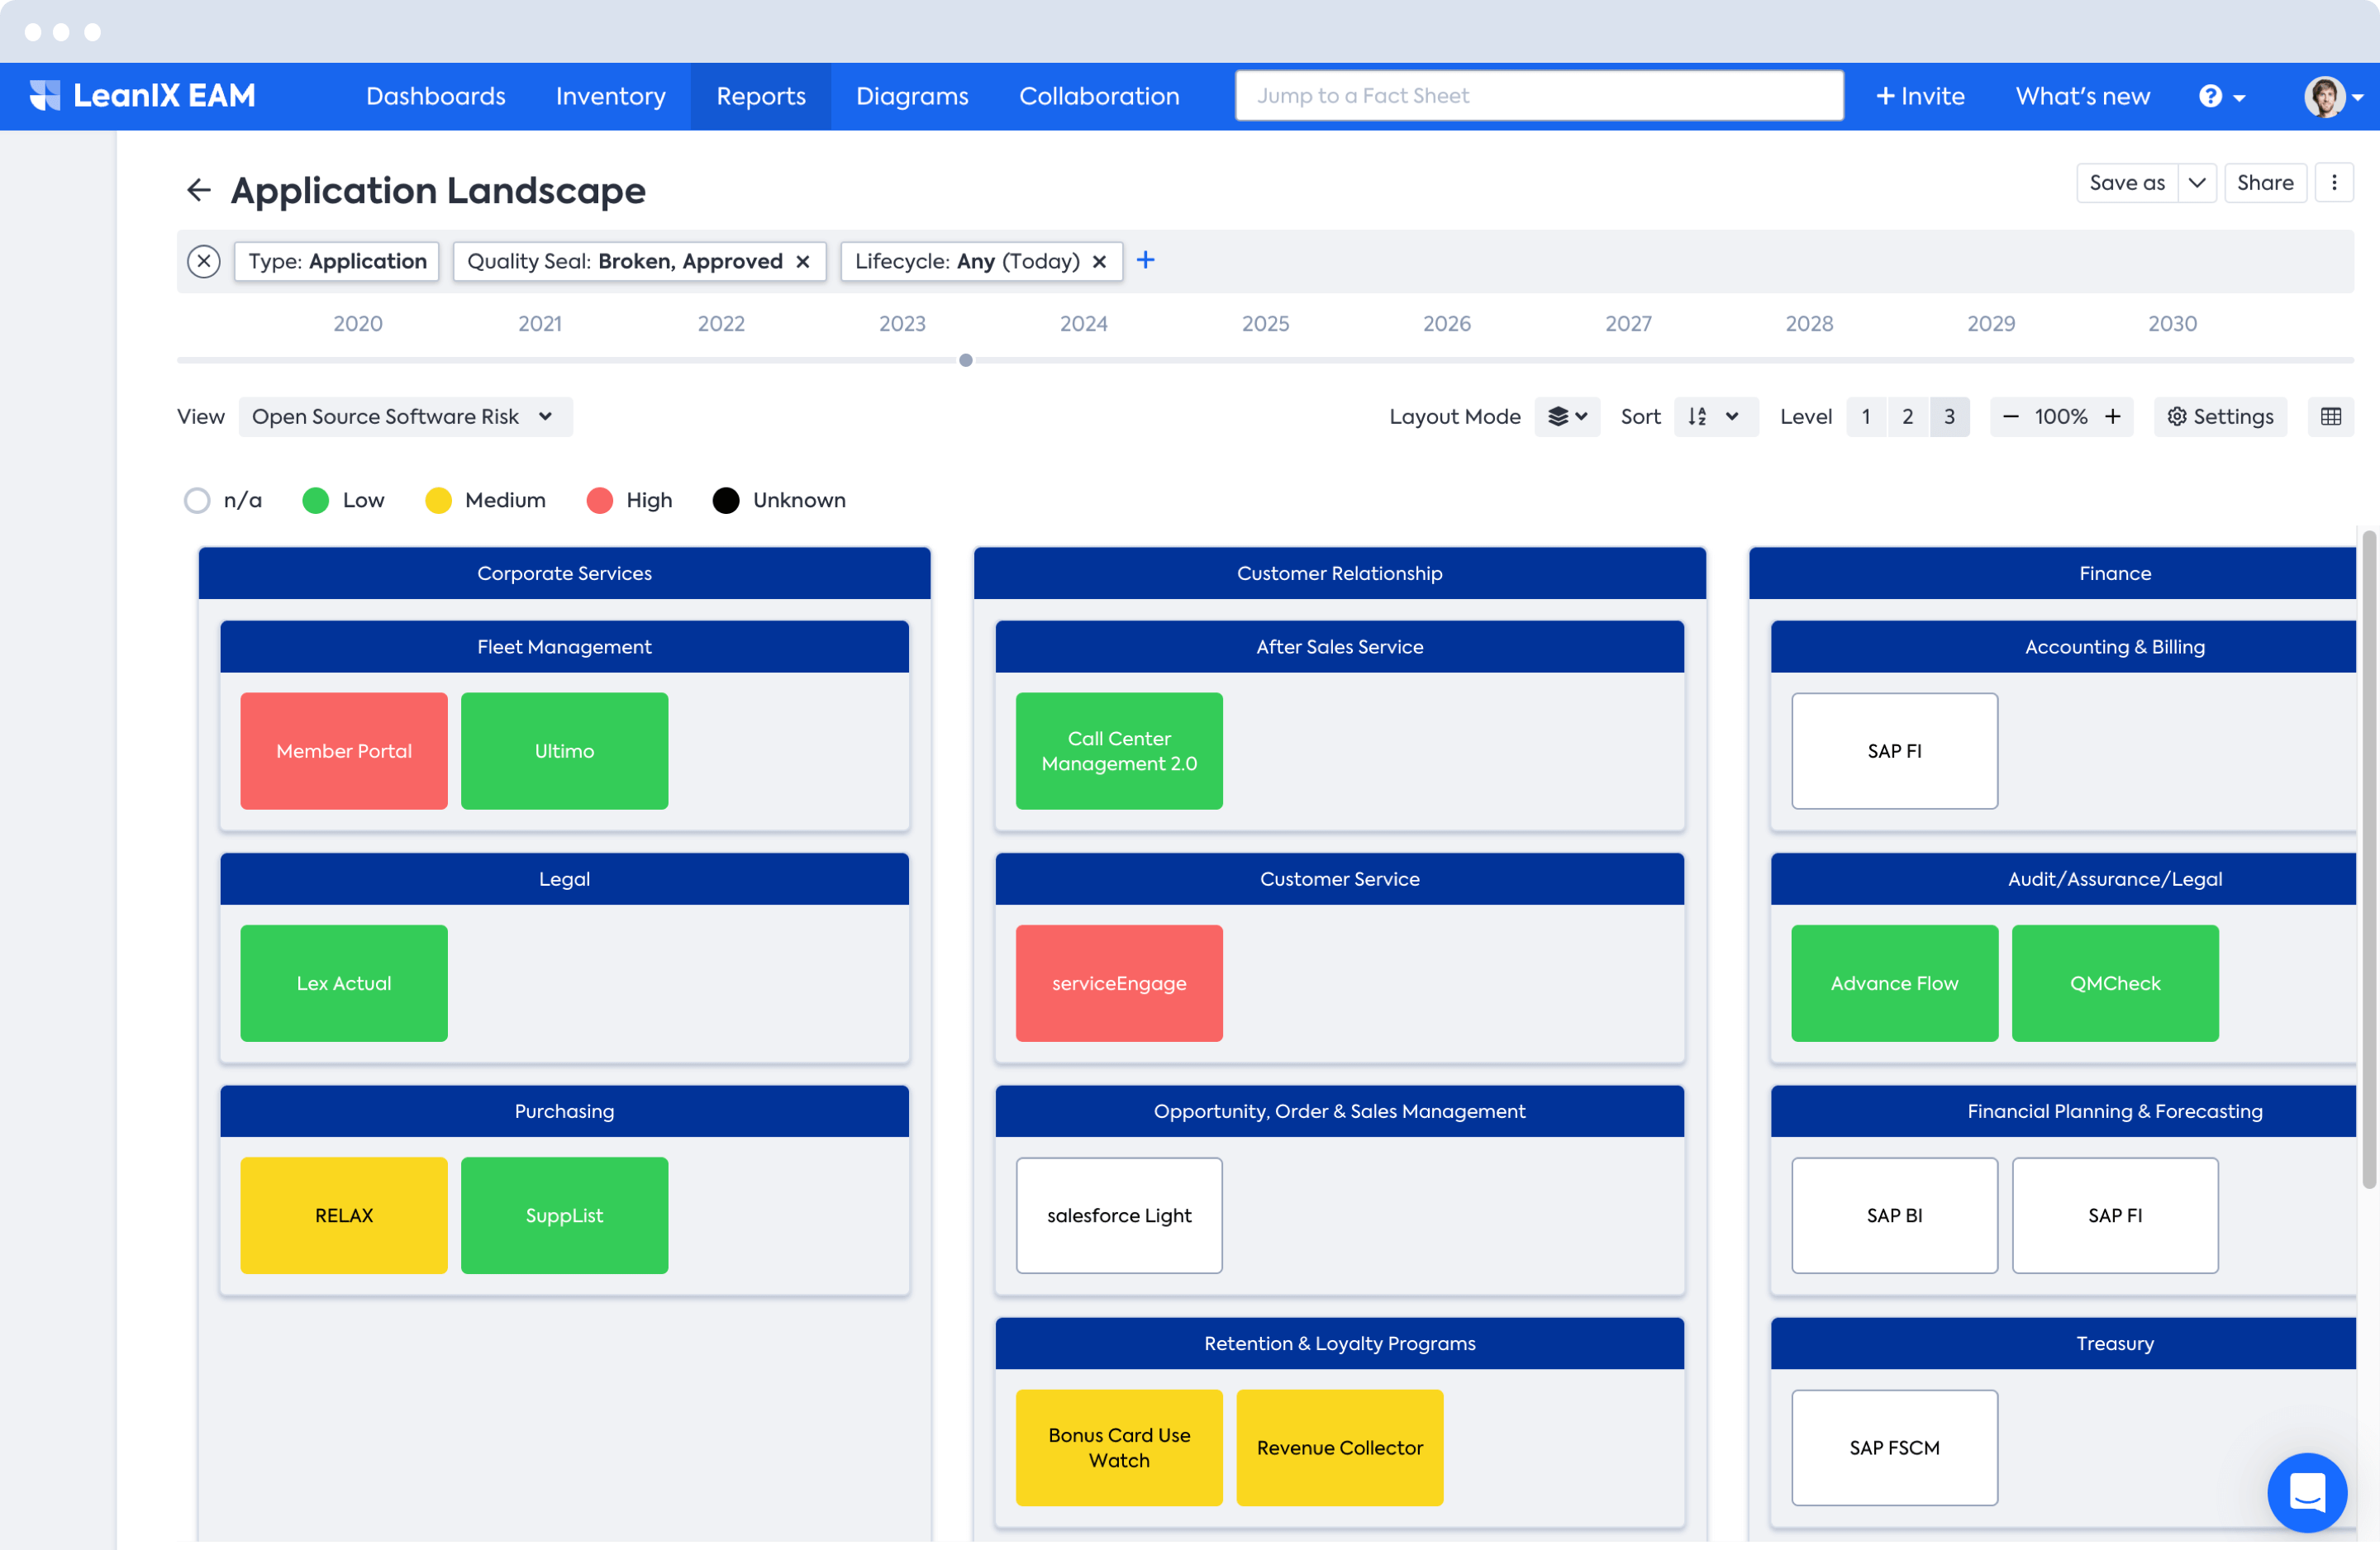
Task: Expand the Save as dropdown arrow
Action: tap(2197, 183)
